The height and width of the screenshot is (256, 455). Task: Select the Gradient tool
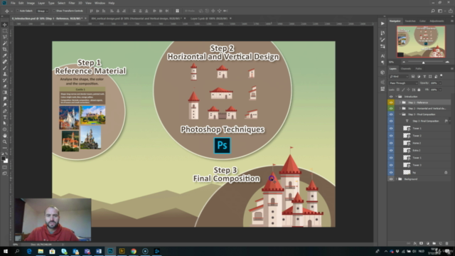5,92
